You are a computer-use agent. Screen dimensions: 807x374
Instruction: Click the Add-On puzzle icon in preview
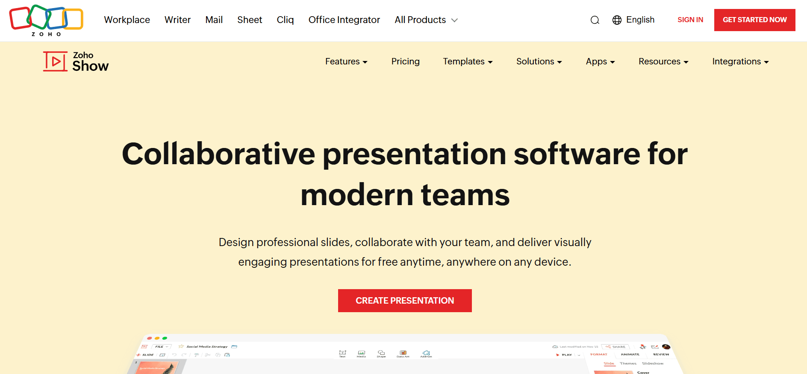click(426, 354)
